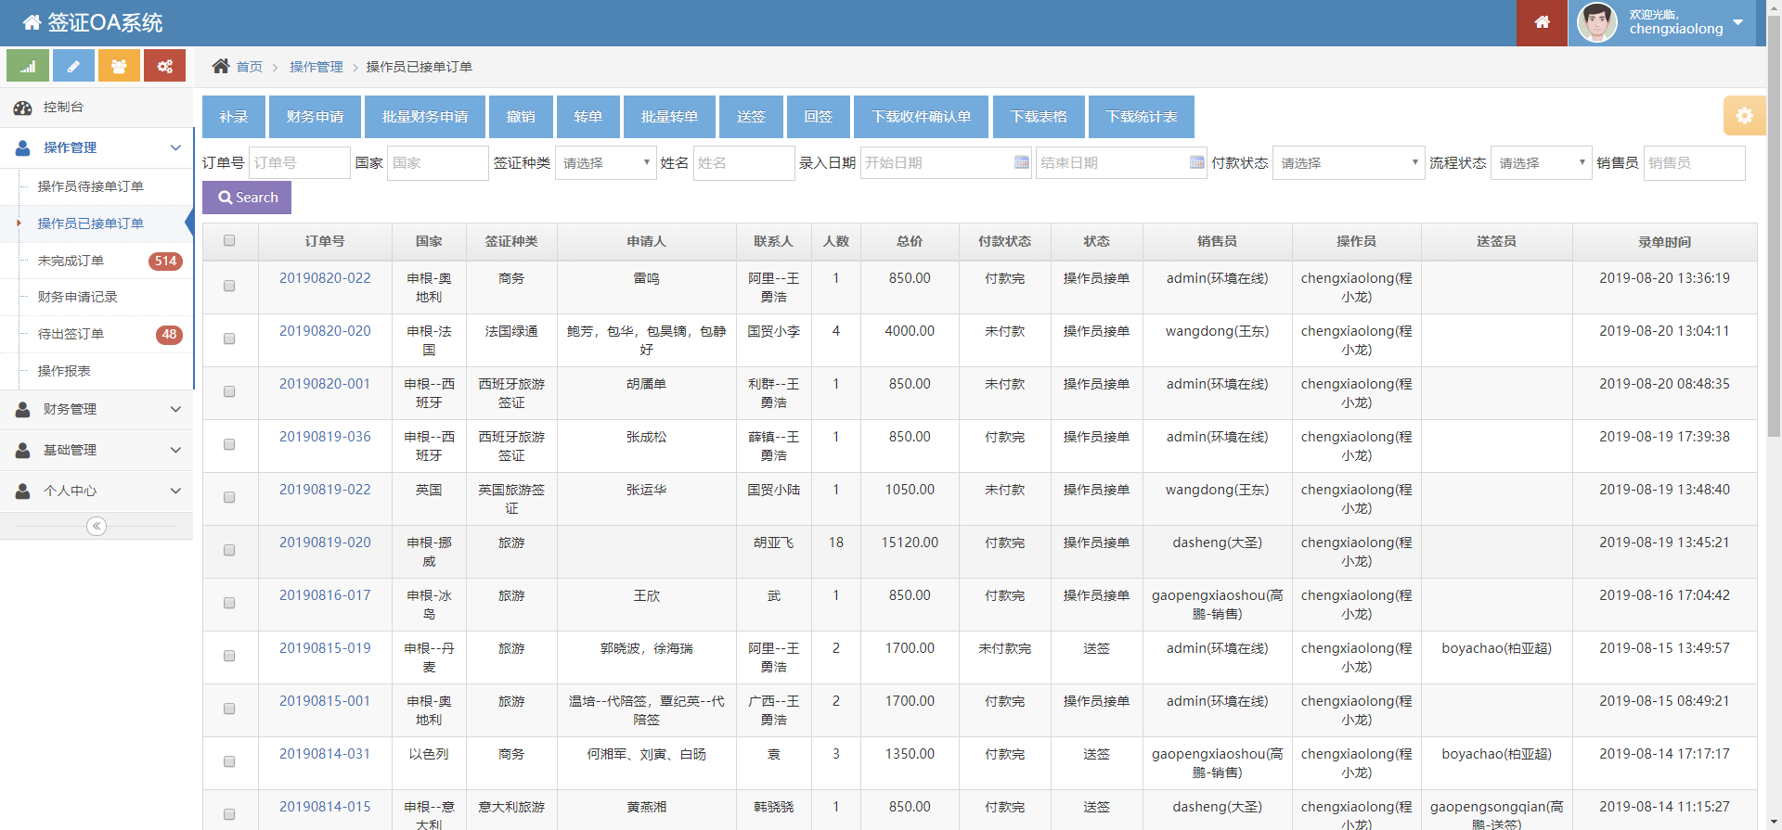Click the orange gear settings button
Image resolution: width=1782 pixels, height=830 pixels.
1744,116
